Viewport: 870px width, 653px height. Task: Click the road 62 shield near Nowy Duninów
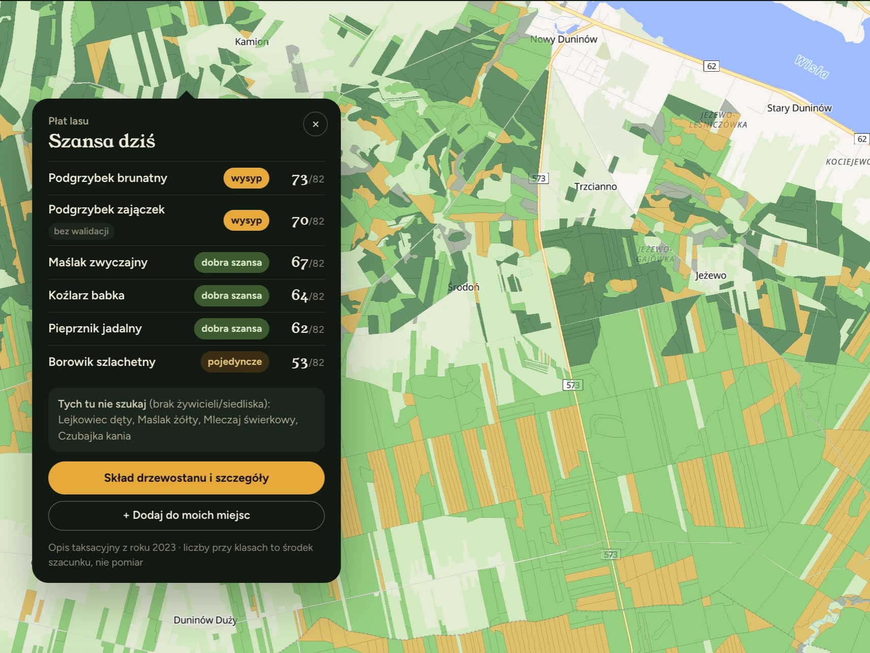coord(712,66)
